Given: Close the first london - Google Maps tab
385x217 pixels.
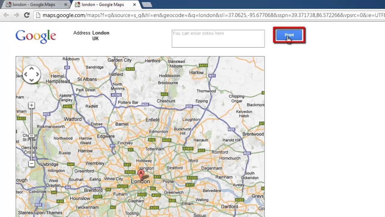Looking at the screenshot, I should tap(66, 5).
